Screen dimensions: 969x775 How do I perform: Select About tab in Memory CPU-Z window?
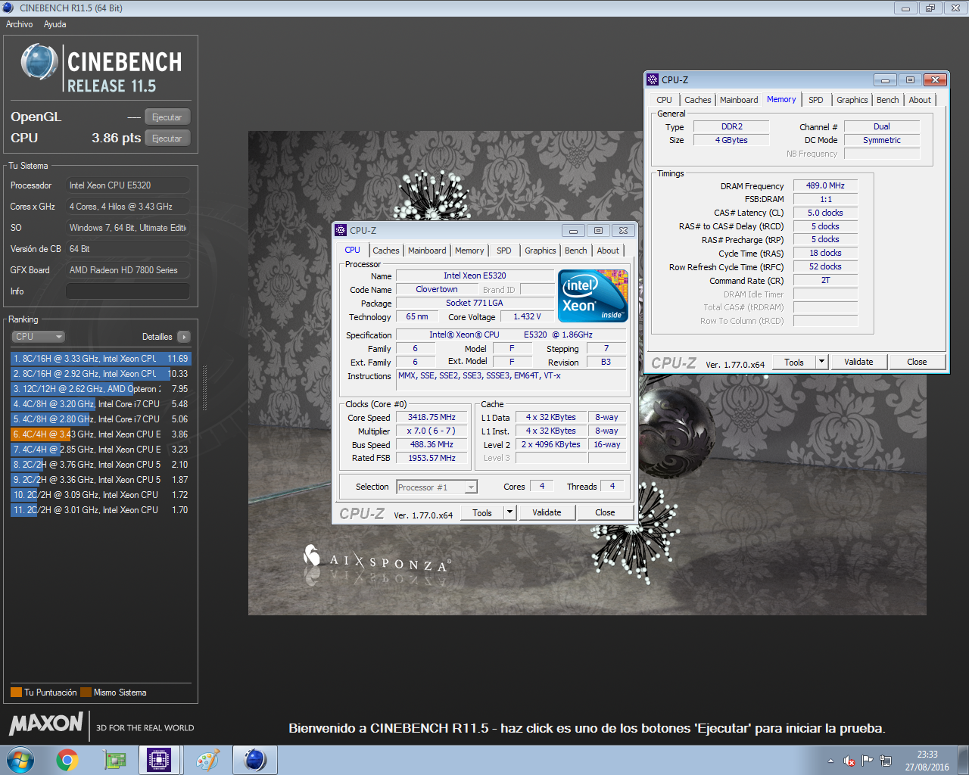pyautogui.click(x=920, y=100)
